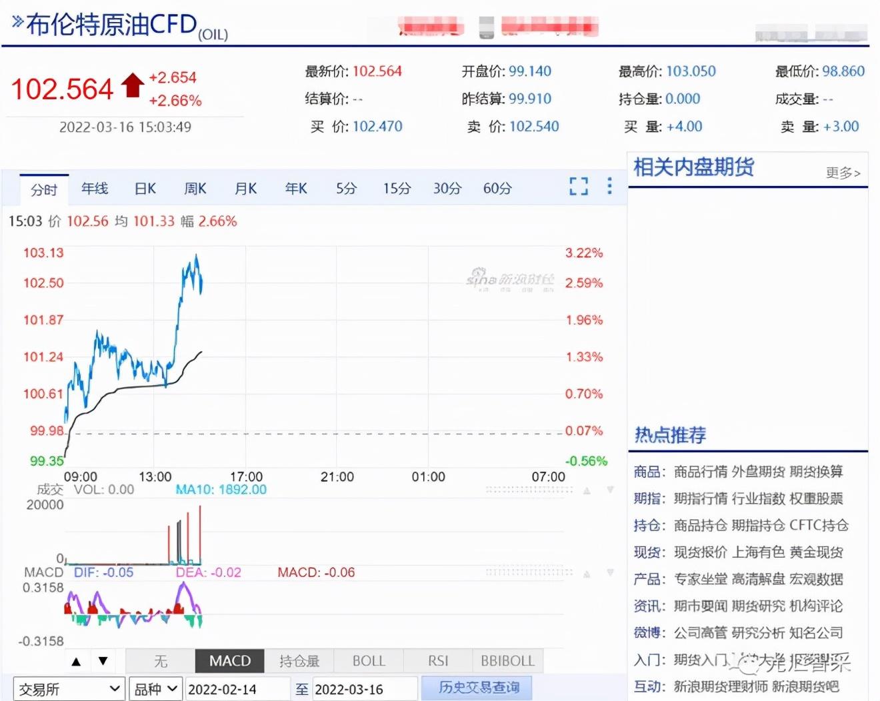Screen dimensions: 880x701
Task: Select the 30分 interval tab
Action: click(447, 189)
